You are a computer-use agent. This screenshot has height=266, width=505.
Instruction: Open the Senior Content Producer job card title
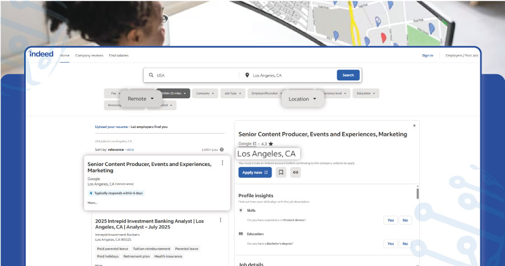click(x=149, y=167)
